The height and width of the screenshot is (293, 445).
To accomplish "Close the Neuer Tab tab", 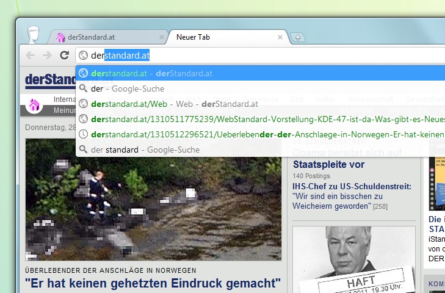I will point(280,37).
